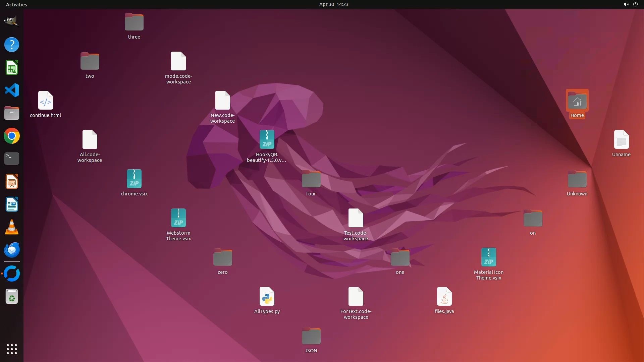Open Google Chrome in the dock
The image size is (644, 362).
(x=11, y=136)
